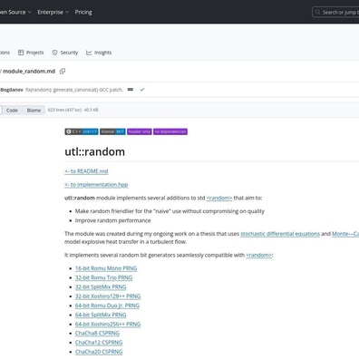The image size is (359, 359).
Task: Click the '623 lines (437 loc)' file info
Action: pyautogui.click(x=73, y=110)
